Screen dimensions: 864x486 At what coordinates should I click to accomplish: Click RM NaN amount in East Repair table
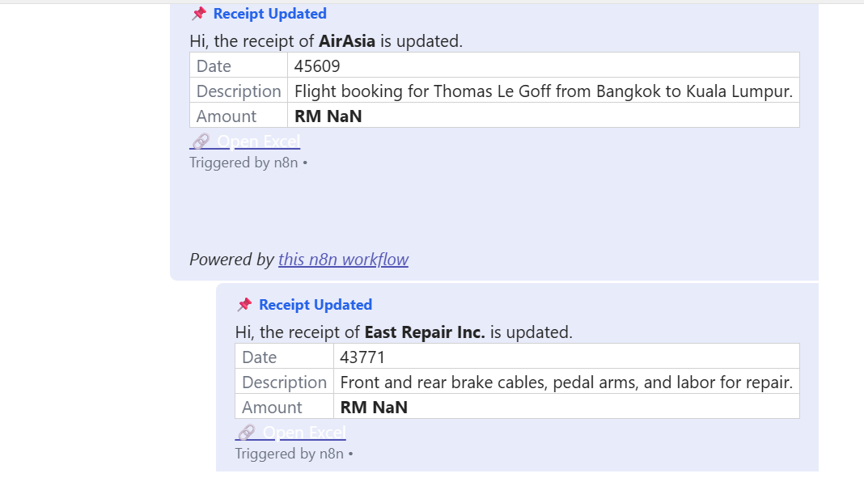click(x=374, y=408)
